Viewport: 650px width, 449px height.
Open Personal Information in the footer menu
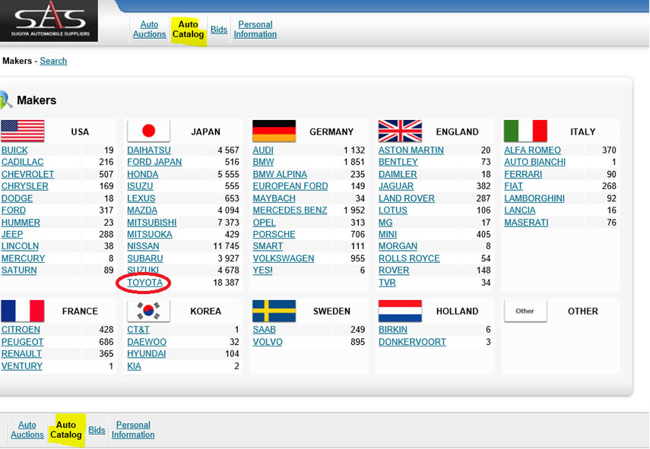pyautogui.click(x=133, y=430)
